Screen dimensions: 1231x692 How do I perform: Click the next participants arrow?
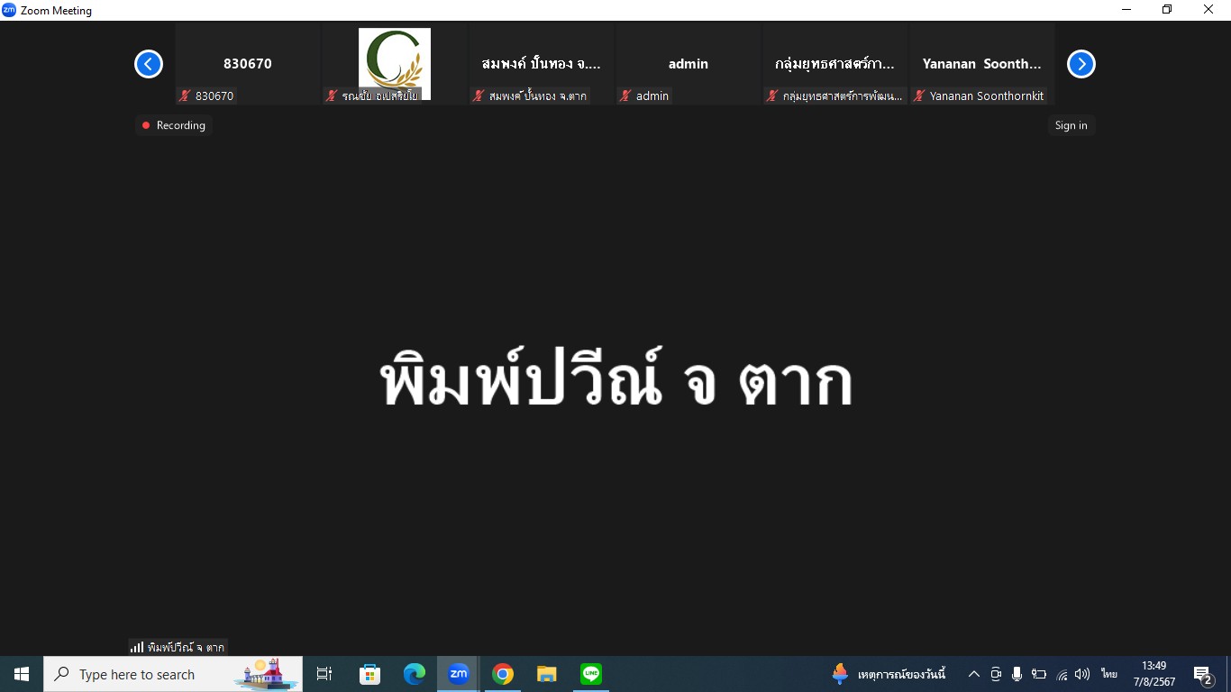(x=1081, y=64)
